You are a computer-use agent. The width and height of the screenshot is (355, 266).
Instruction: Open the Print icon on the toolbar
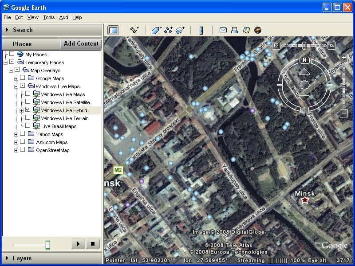point(234,30)
